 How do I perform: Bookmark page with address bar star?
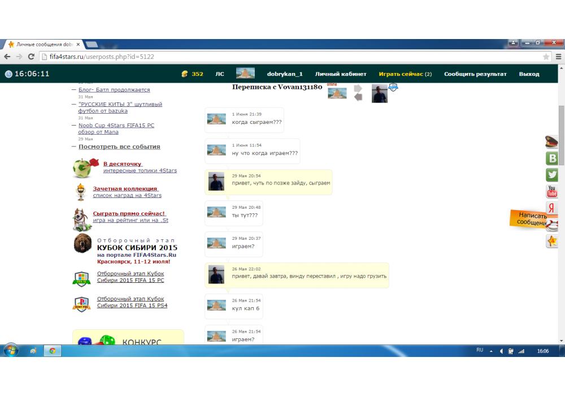(x=546, y=57)
